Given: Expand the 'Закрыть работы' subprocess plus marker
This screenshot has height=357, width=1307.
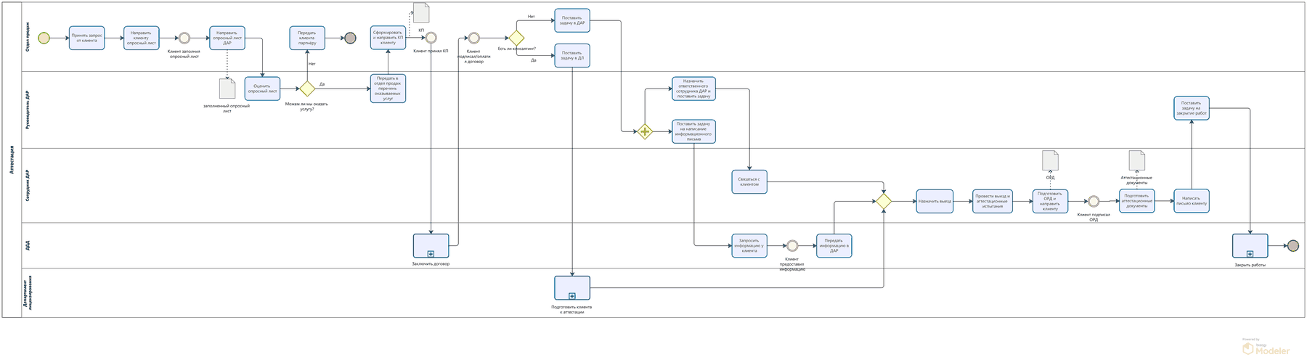Looking at the screenshot, I should [x=1250, y=254].
